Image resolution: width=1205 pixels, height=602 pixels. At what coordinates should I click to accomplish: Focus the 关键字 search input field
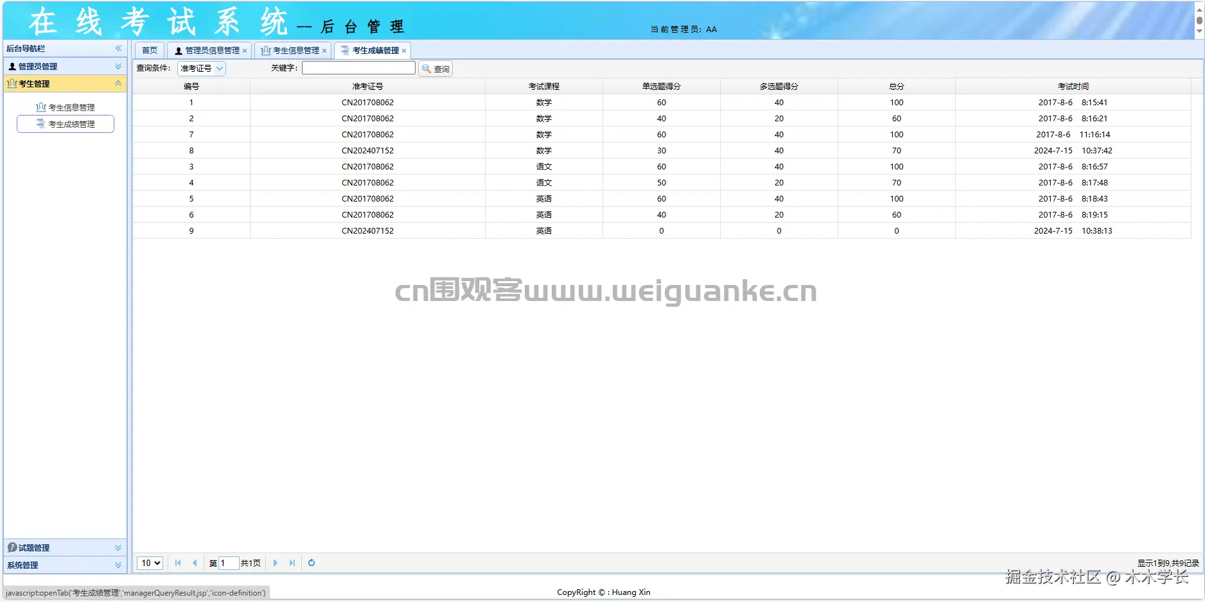coord(358,68)
